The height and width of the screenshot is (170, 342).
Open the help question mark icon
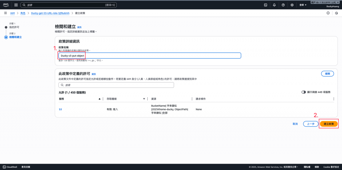283,5
